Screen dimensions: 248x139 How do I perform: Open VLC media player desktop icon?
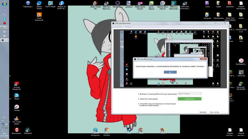17,120
